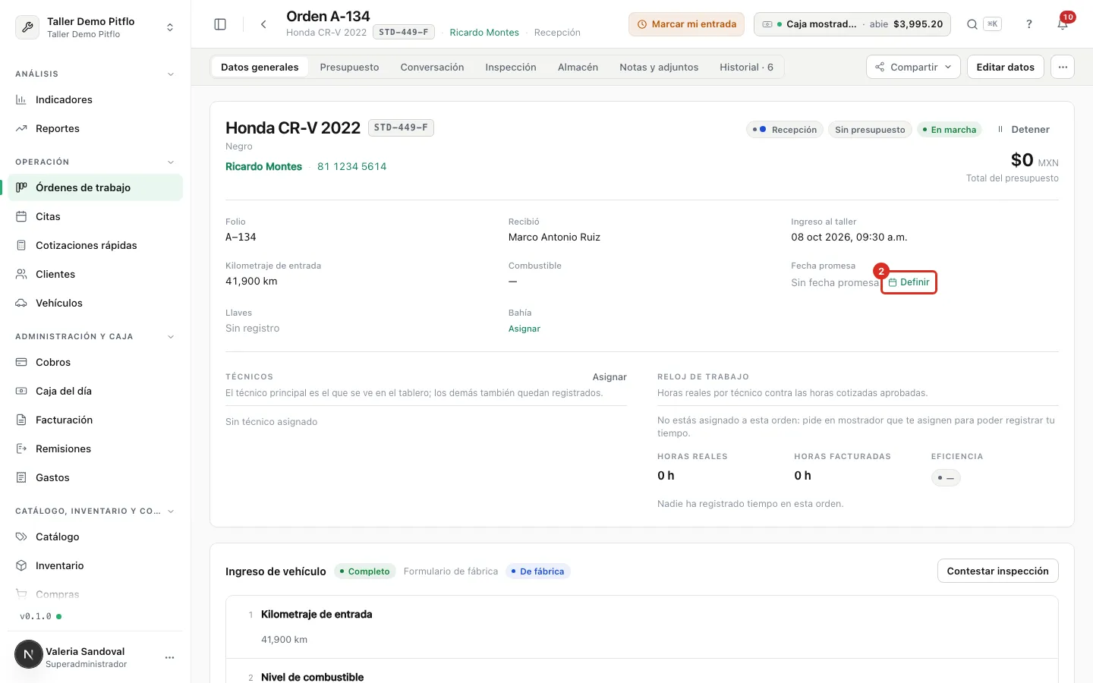Click the Reportes trend icon
1093x683 pixels.
21,128
